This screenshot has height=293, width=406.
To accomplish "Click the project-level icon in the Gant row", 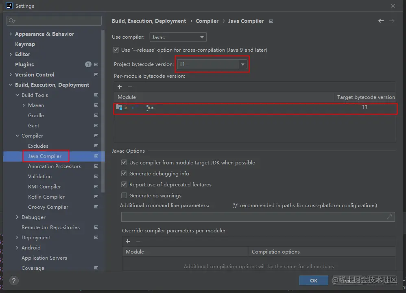I will [x=96, y=126].
